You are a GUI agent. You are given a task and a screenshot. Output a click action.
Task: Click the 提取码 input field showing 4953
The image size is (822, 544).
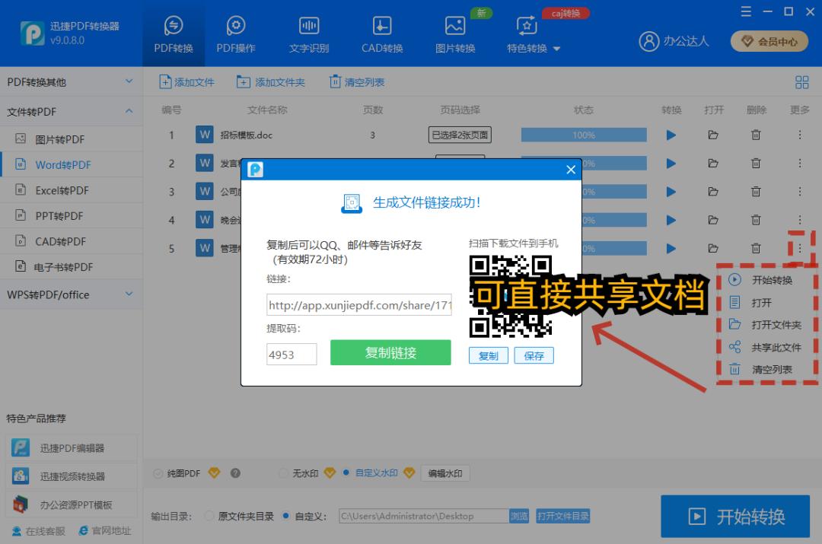pos(292,354)
